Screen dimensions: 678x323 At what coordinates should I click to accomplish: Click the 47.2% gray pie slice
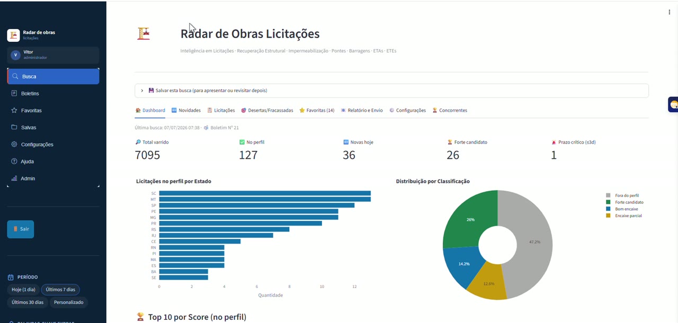pos(534,242)
